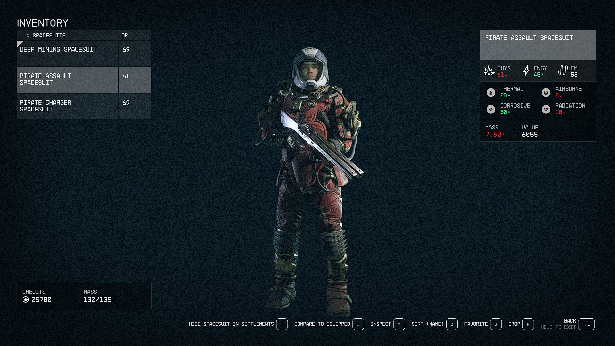
Task: Expand the SPACESUITS category
Action: pyautogui.click(x=48, y=36)
